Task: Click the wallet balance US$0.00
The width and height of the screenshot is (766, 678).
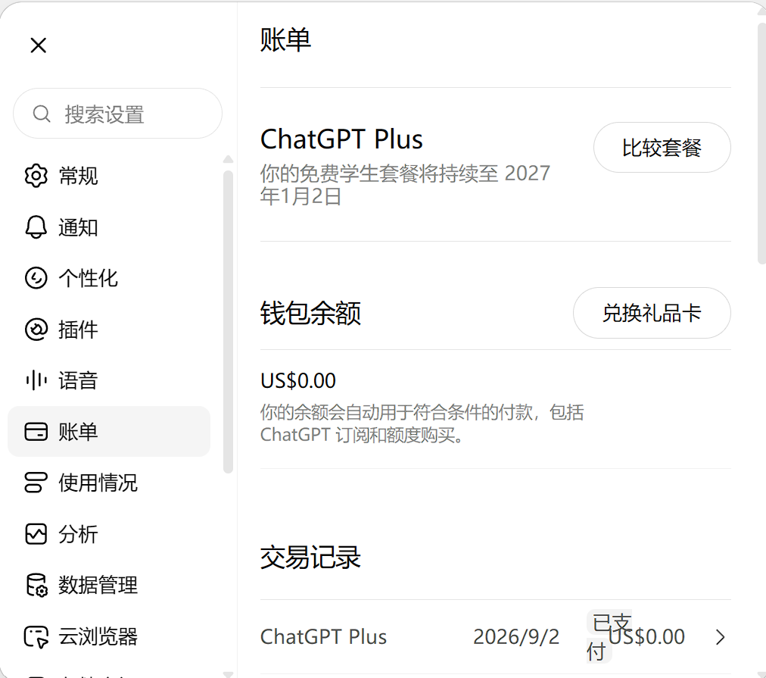Action: 298,381
